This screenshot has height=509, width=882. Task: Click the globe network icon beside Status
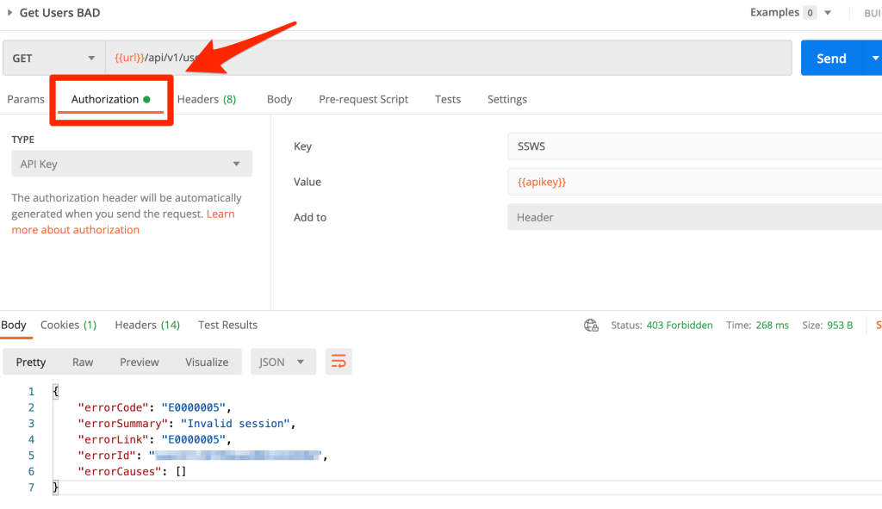(x=591, y=326)
